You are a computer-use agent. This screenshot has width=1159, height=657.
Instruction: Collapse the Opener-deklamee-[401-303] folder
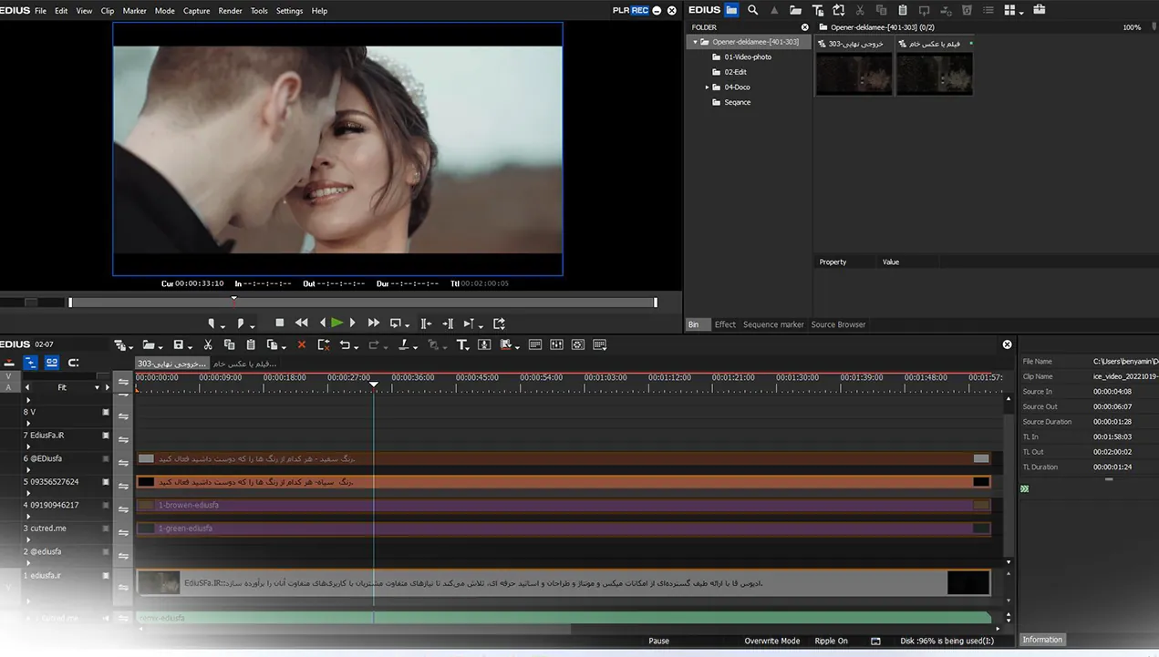[695, 42]
